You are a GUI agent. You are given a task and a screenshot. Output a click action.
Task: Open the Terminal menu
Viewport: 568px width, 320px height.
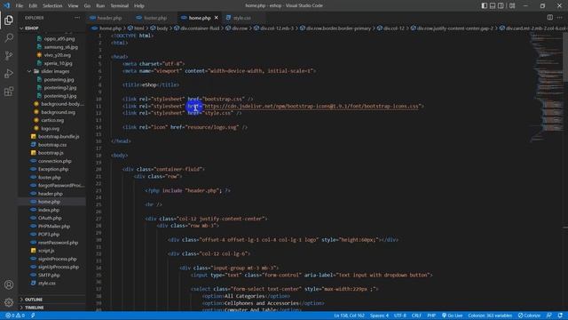[119, 5]
